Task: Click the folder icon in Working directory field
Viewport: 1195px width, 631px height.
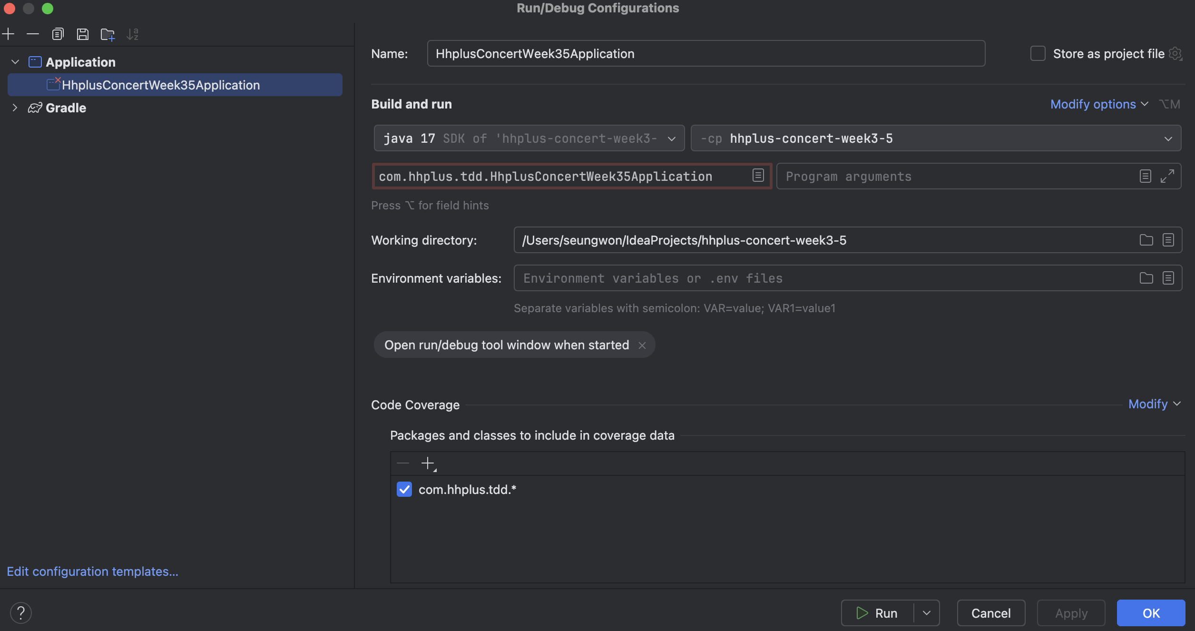Action: [1146, 240]
